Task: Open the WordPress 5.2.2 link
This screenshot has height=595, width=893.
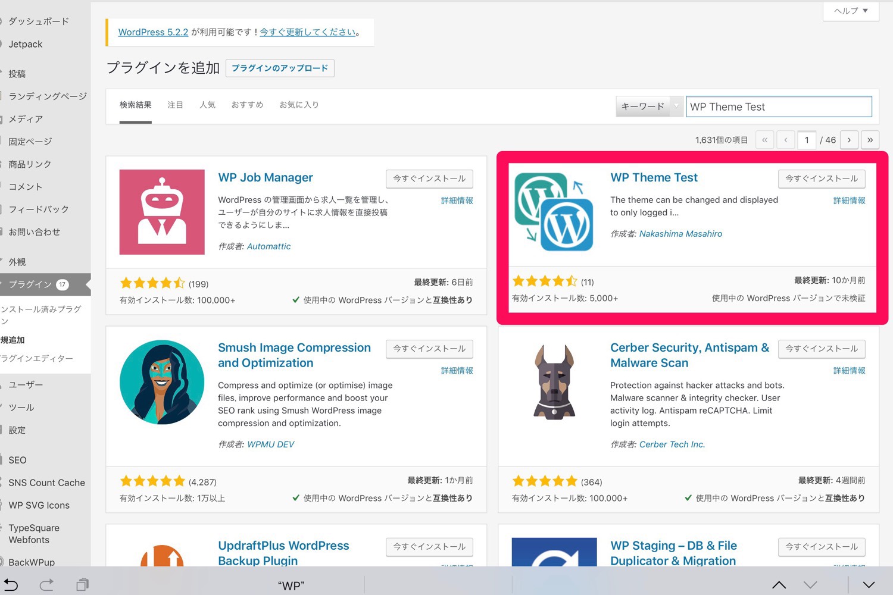Action: tap(153, 32)
